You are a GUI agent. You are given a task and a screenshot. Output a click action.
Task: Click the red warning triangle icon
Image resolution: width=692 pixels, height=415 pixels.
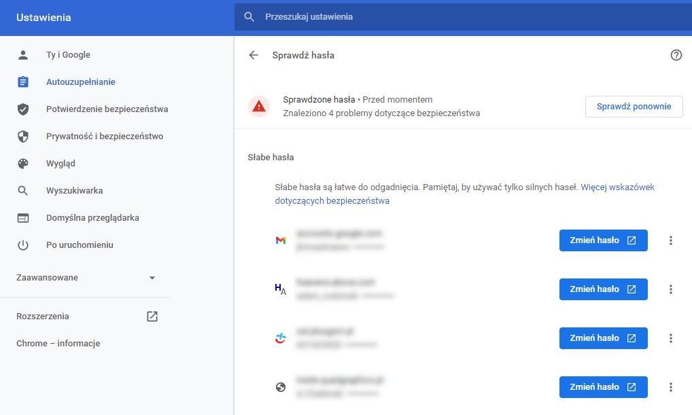(x=259, y=107)
